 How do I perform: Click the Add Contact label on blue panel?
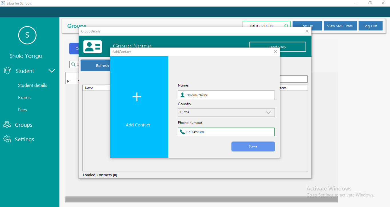pos(138,125)
